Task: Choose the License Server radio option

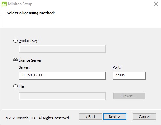Action: coord(15,60)
